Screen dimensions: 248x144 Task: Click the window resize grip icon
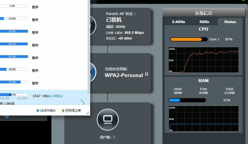click(x=87, y=113)
